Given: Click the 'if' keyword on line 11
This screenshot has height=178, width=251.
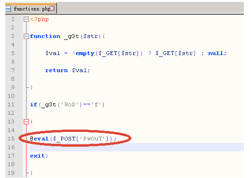Looking at the screenshot, I should point(34,105).
